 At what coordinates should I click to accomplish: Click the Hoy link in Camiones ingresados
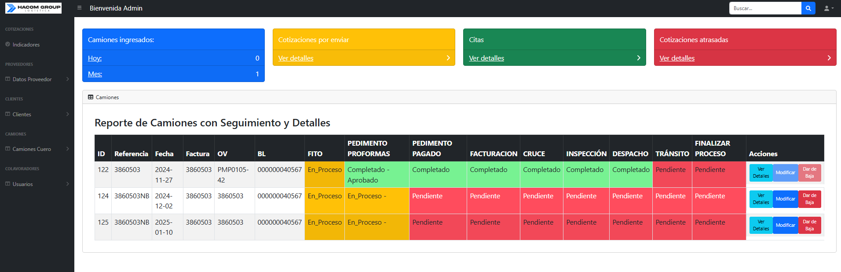click(x=95, y=58)
